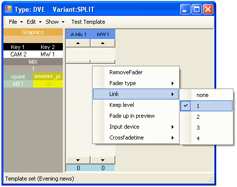Expand the Edit dropdown arrow
This screenshot has width=237, height=187.
click(40, 22)
